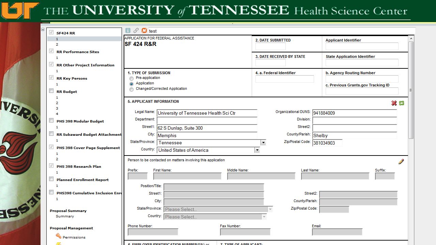Open page 4 of RR Budget

click(x=57, y=114)
